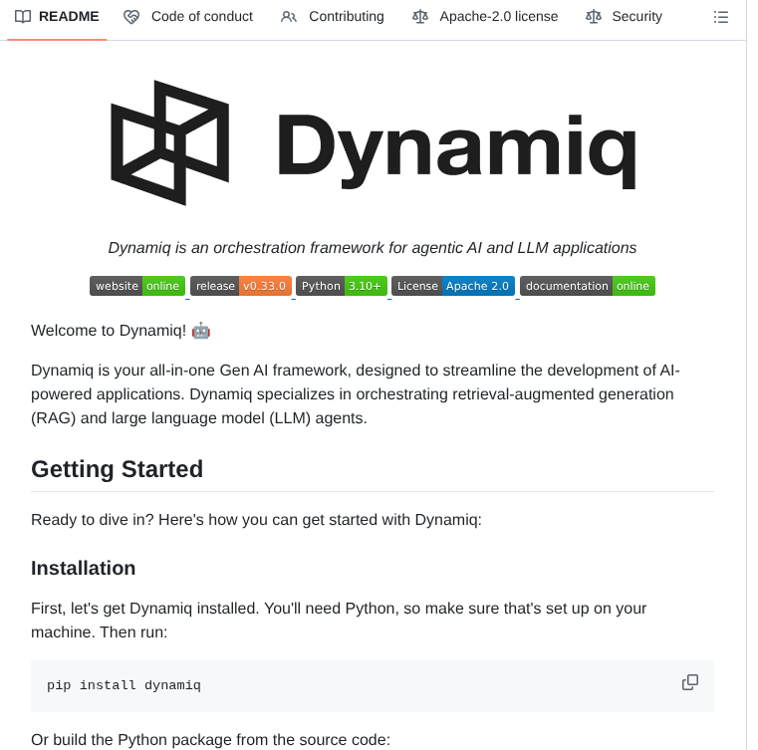Open the release v0.33.0 badge

[241, 286]
